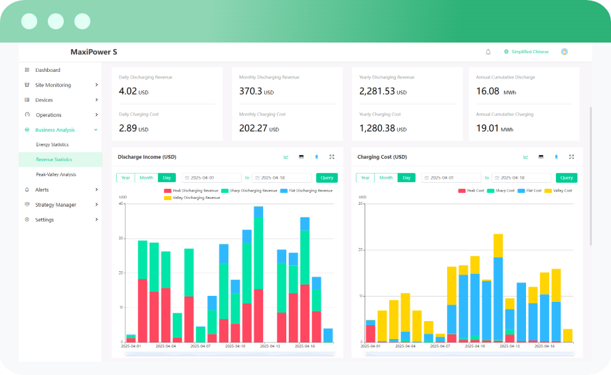Click Discharge Income start date field
The image size is (611, 375).
(213, 178)
